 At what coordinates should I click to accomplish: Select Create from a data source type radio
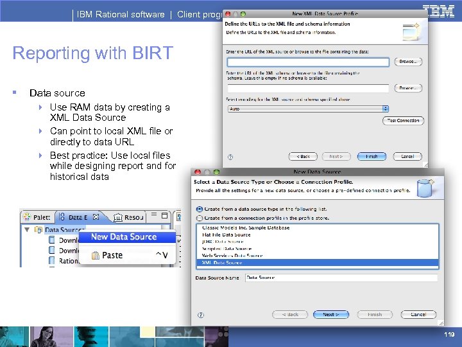coord(200,209)
